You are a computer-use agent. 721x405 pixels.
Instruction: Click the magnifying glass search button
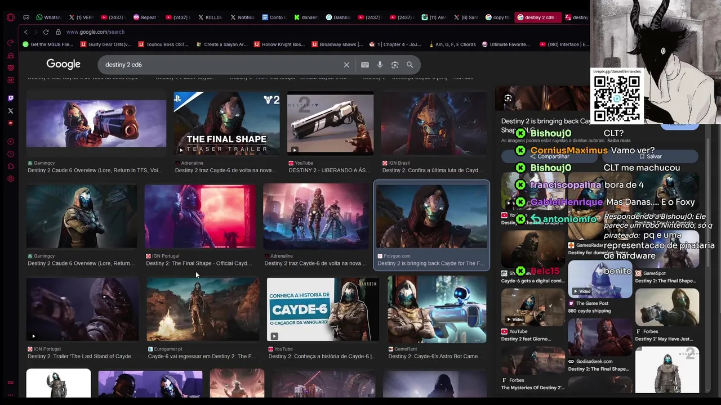click(x=410, y=65)
